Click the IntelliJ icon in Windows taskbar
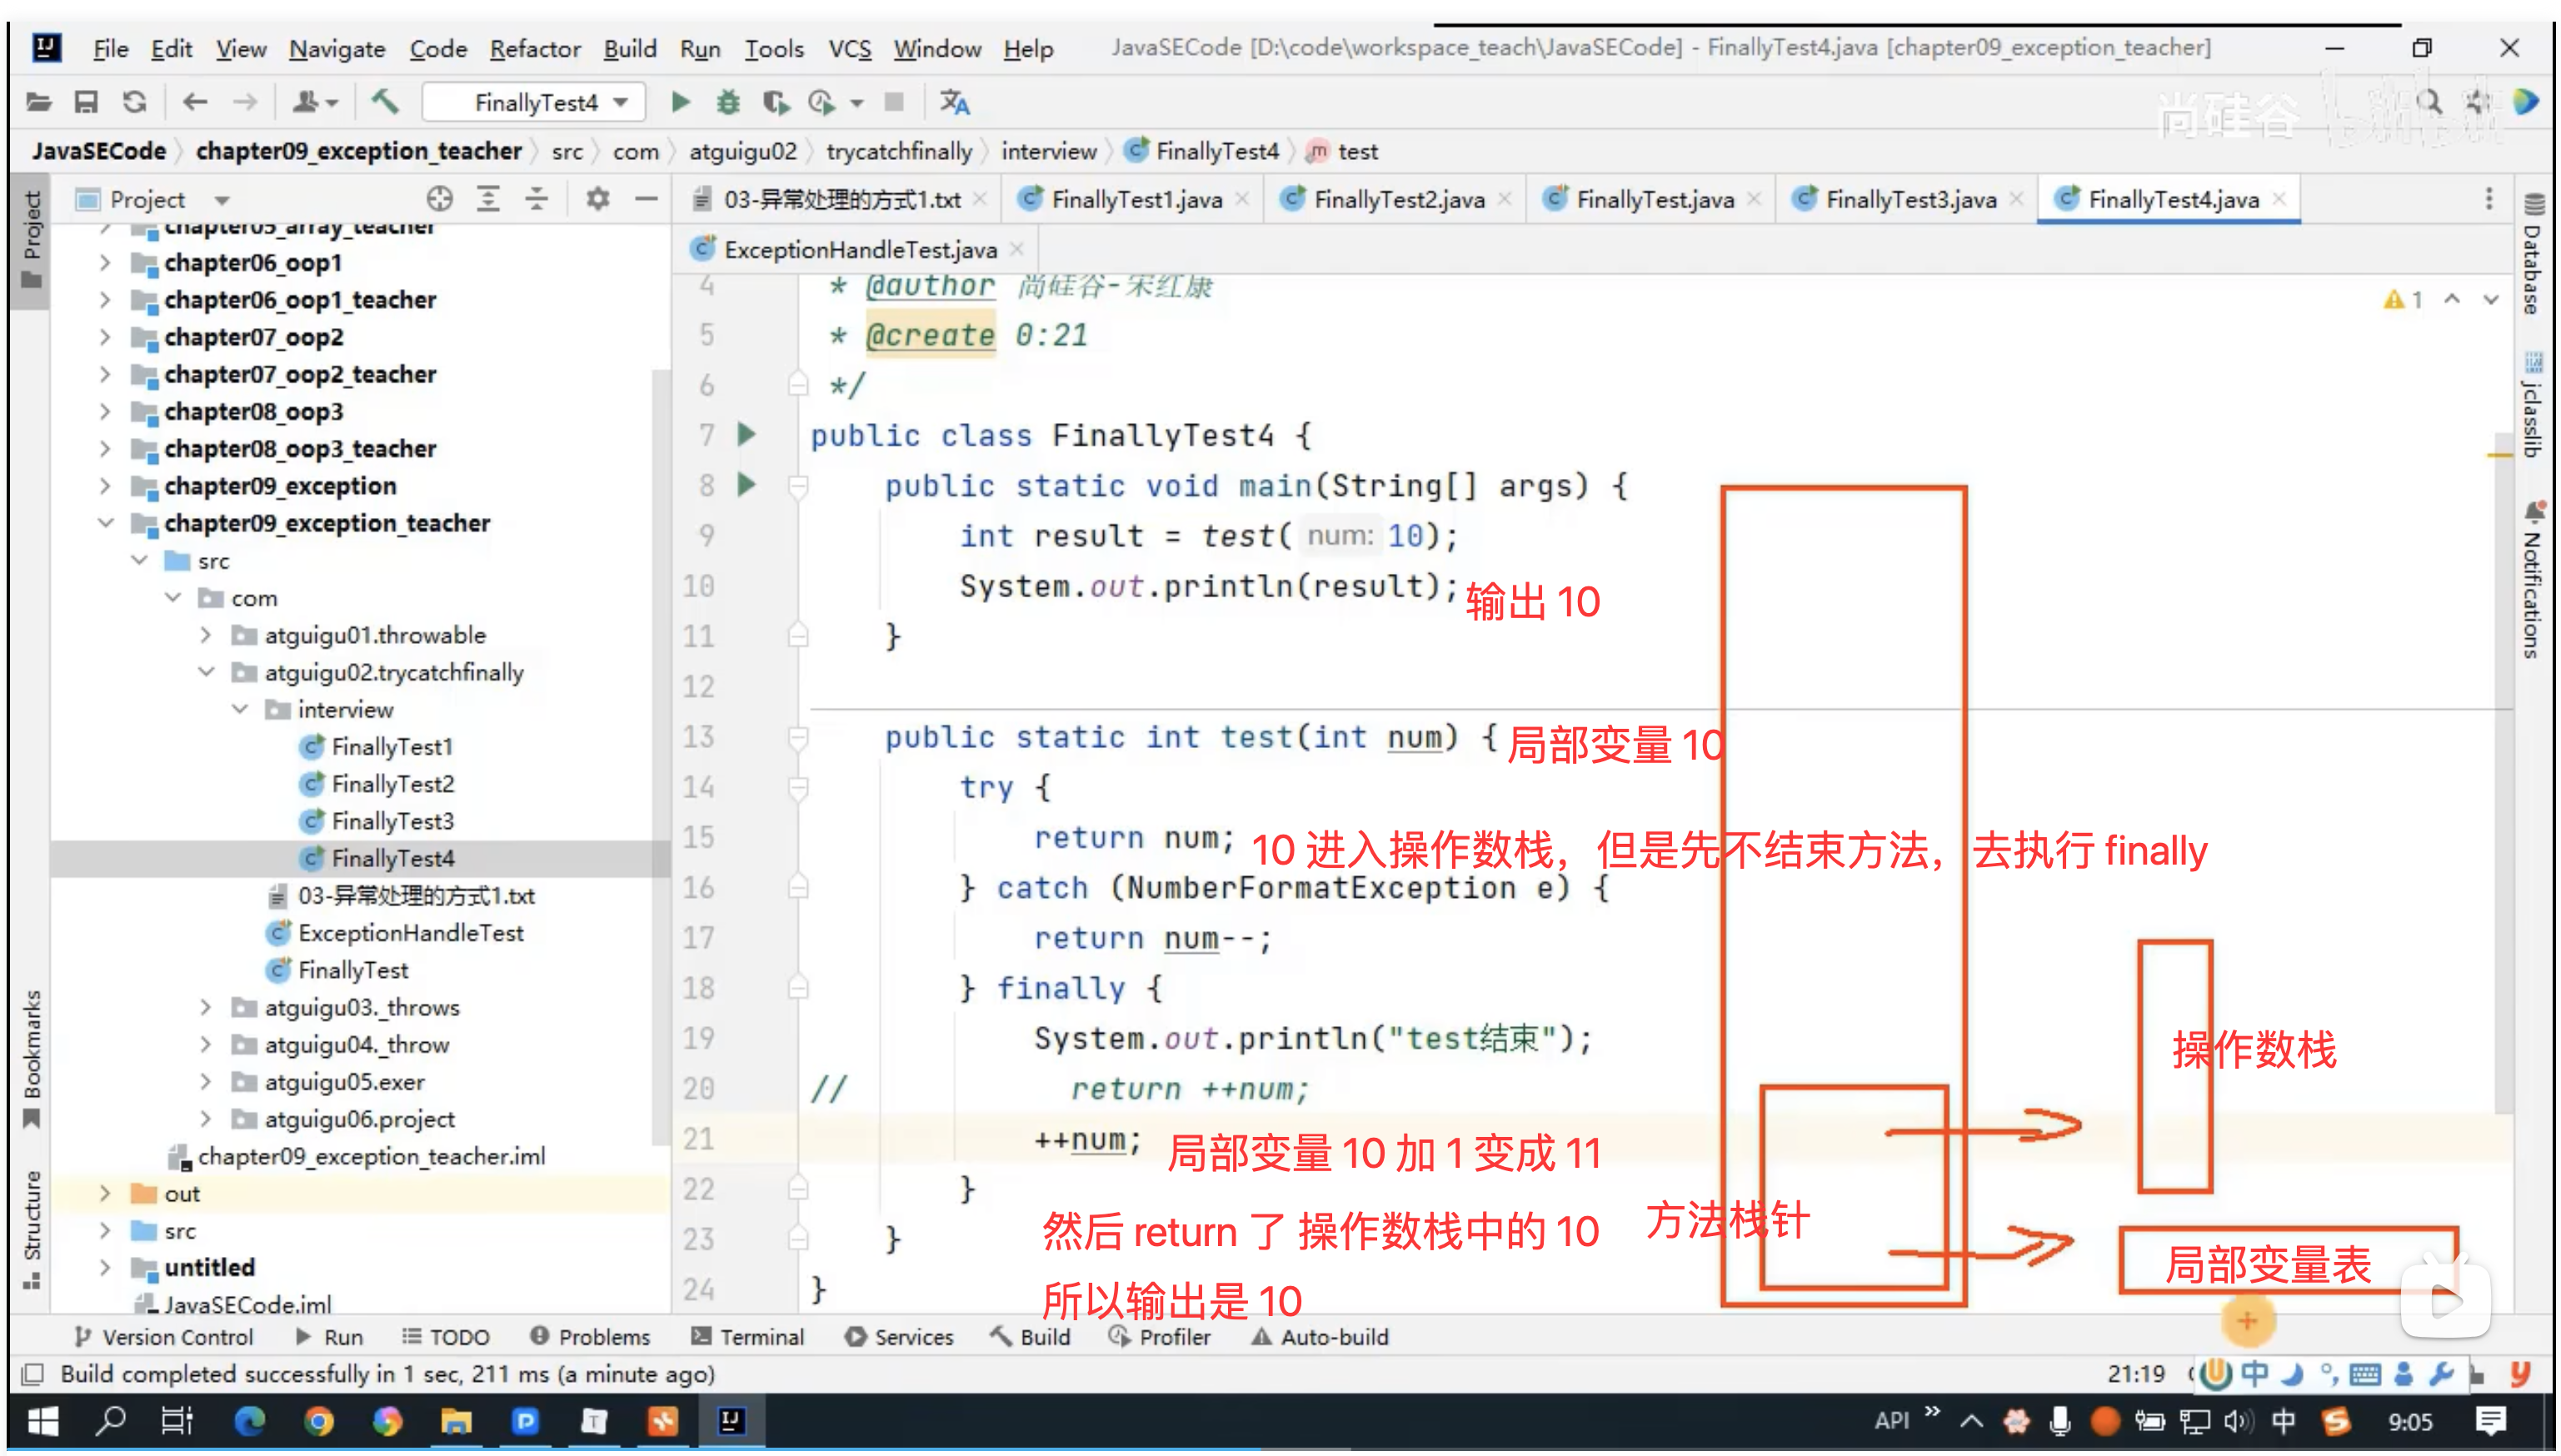This screenshot has height=1456, width=2561. click(x=731, y=1421)
